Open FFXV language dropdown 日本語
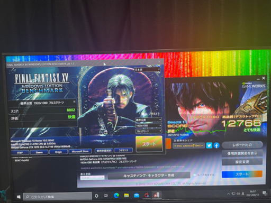The height and width of the screenshot is (203, 271). click(147, 70)
